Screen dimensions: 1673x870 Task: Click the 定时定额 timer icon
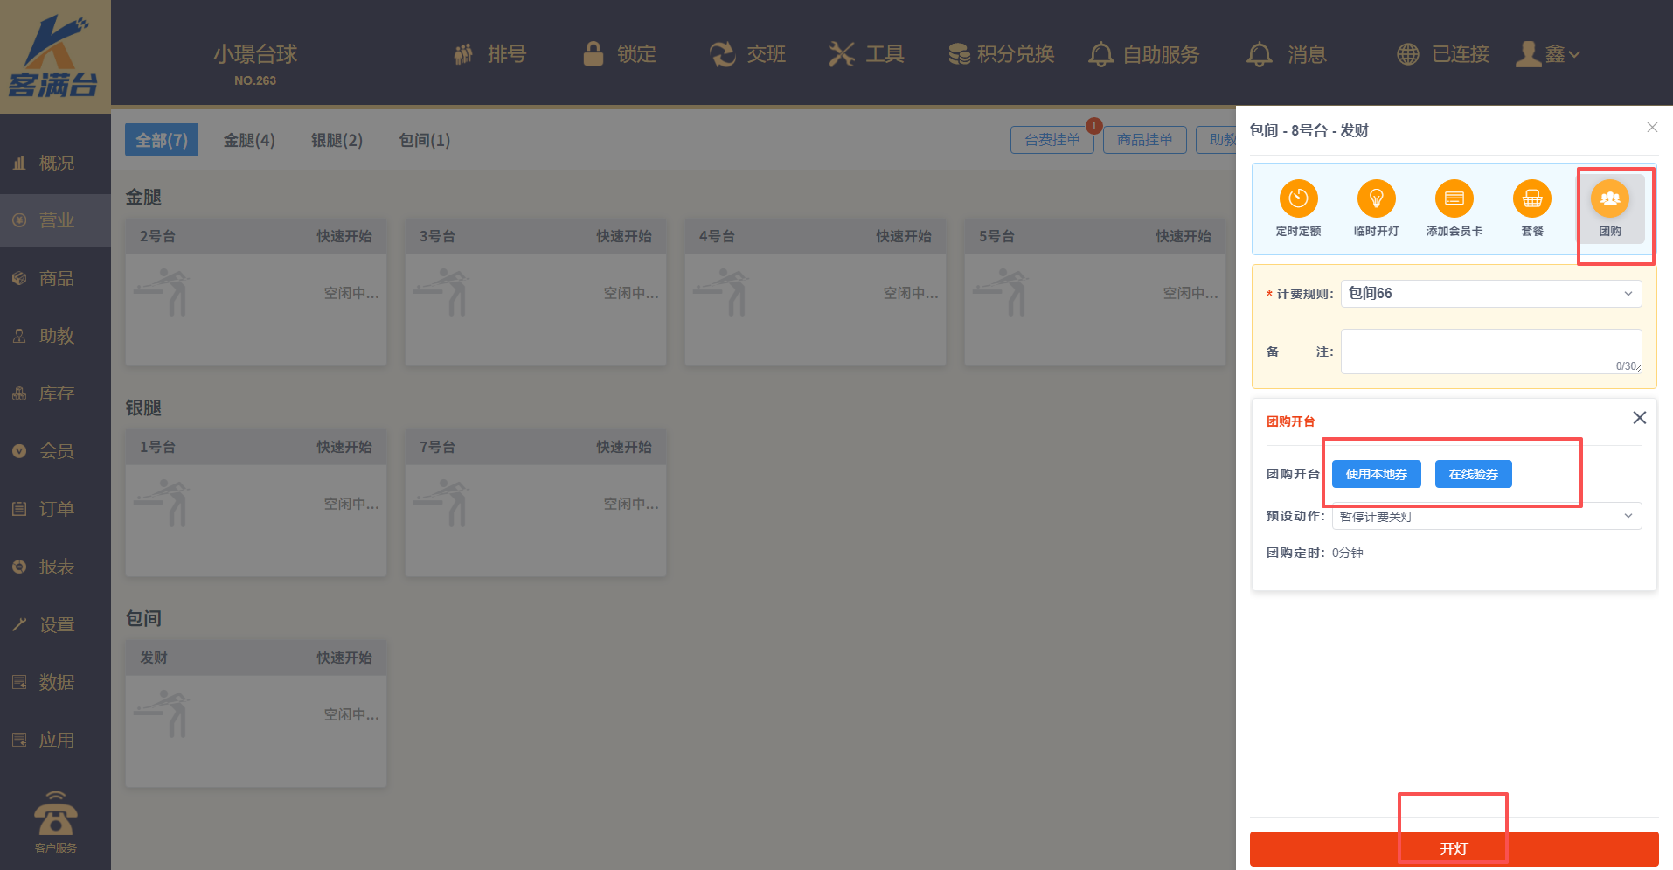(x=1298, y=199)
